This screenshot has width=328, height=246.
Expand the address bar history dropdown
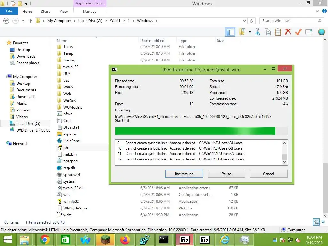coord(244,21)
